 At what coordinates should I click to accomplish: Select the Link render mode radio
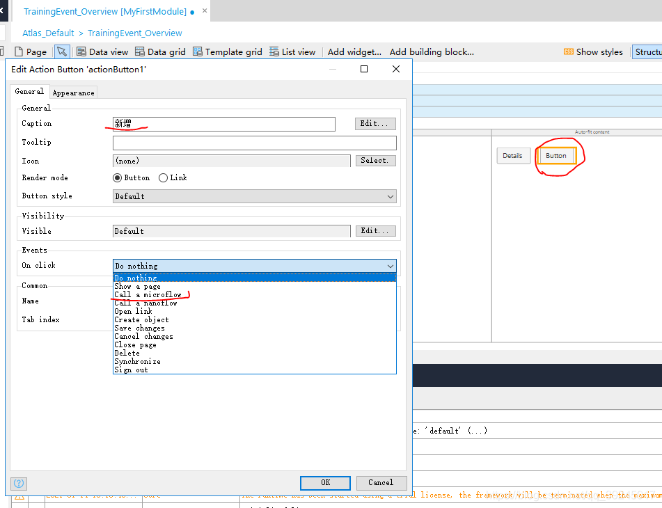164,178
